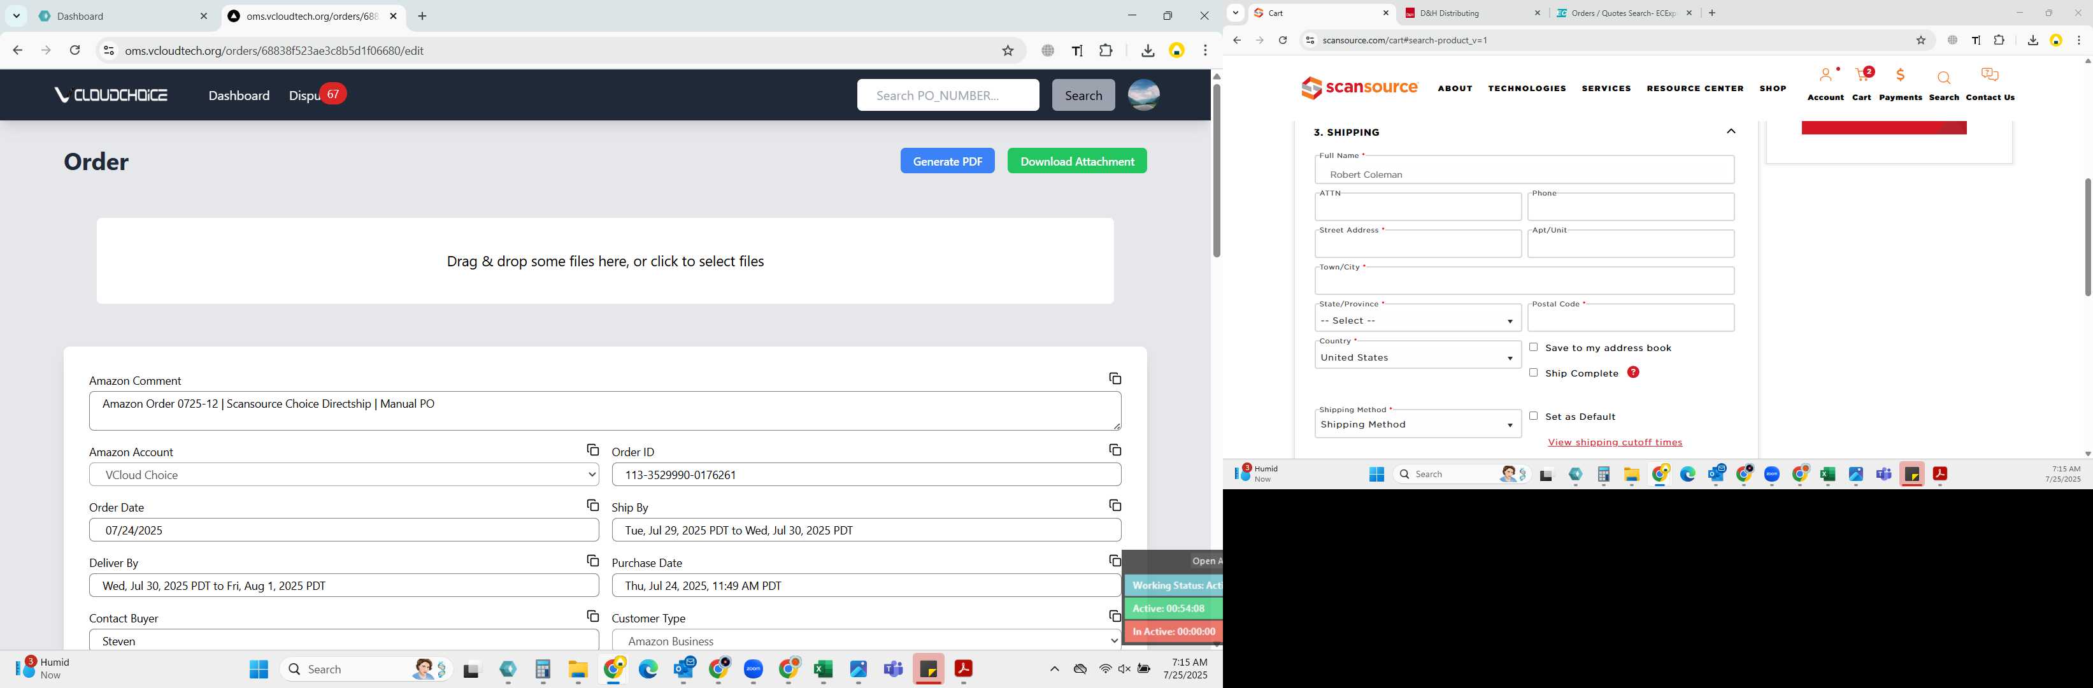Viewport: 2093px width, 688px height.
Task: Click the OMS page vertical scrollbar
Action: [1217, 171]
